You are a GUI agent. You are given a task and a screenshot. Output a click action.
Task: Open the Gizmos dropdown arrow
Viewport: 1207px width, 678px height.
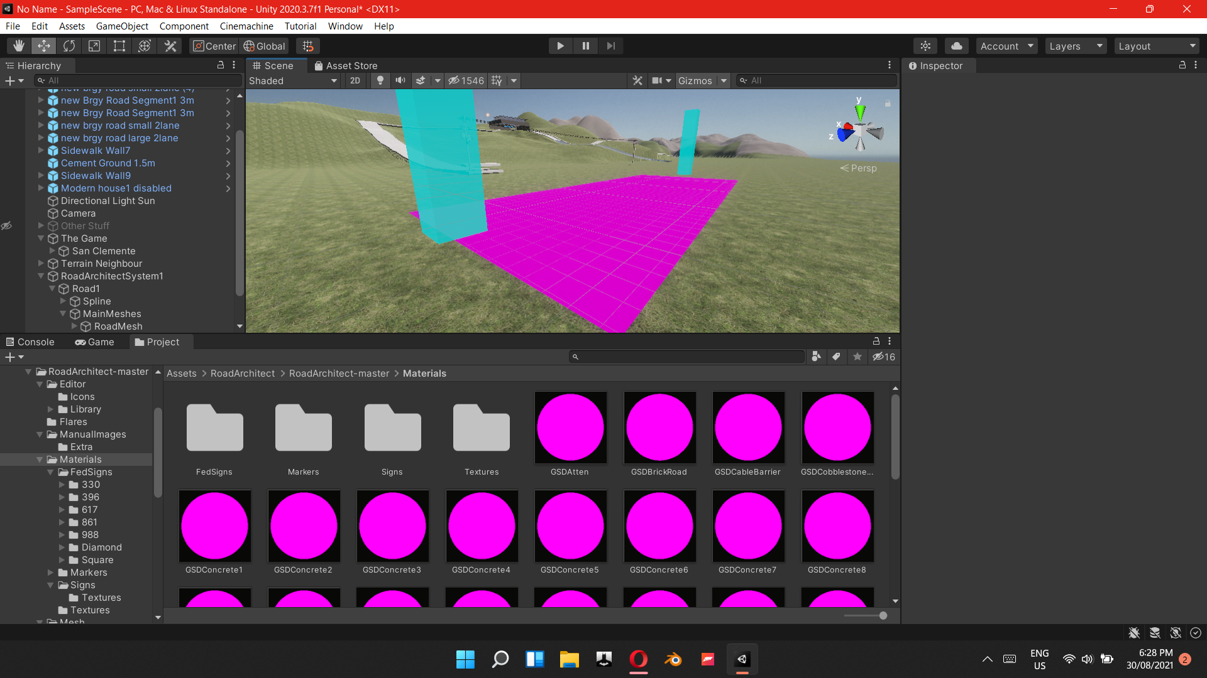coord(724,80)
